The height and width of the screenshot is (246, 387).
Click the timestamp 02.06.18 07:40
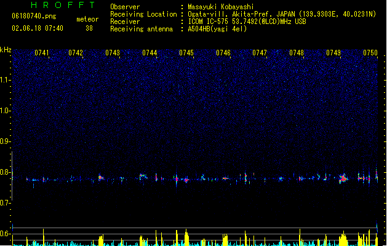click(x=38, y=28)
